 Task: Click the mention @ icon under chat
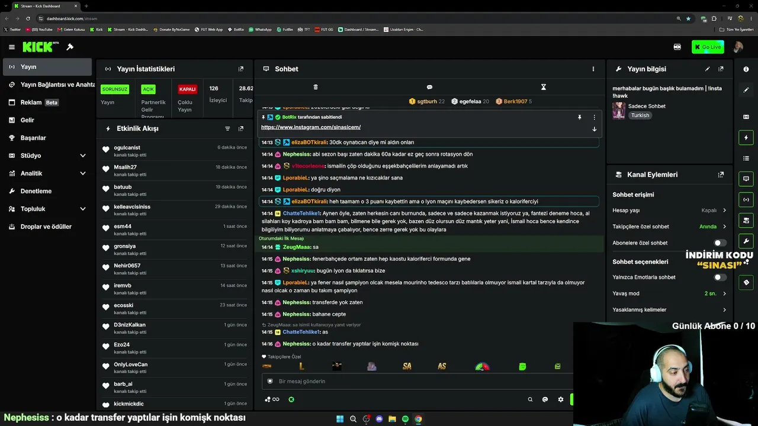(545, 399)
